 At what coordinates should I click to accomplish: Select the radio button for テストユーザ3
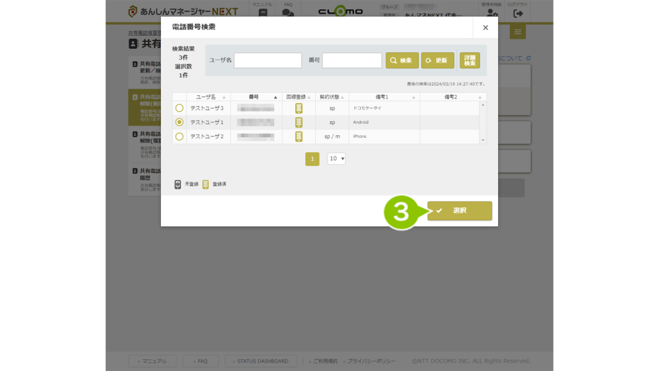click(179, 108)
